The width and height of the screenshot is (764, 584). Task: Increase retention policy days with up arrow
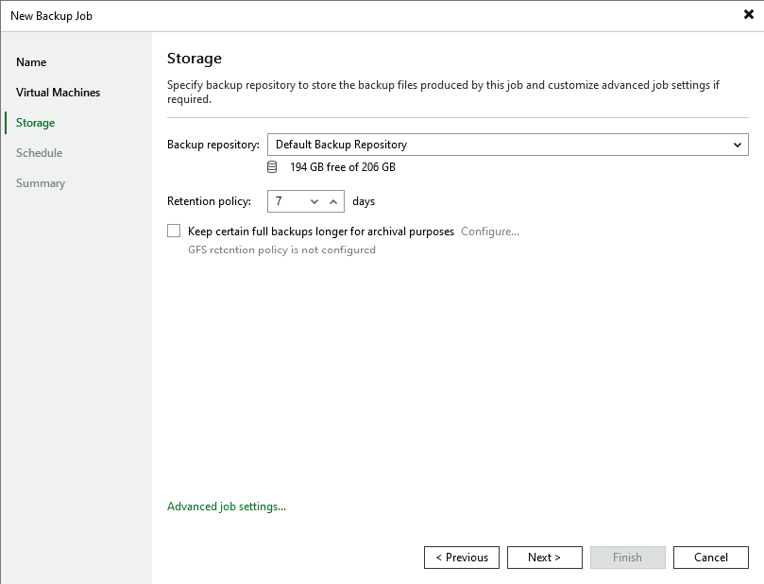[333, 201]
